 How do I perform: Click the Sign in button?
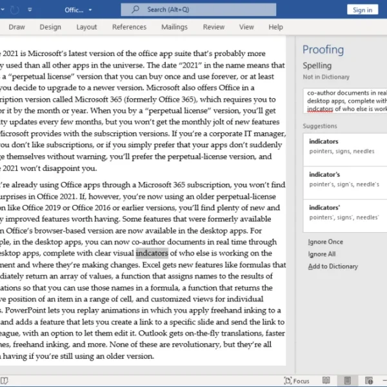pos(362,10)
